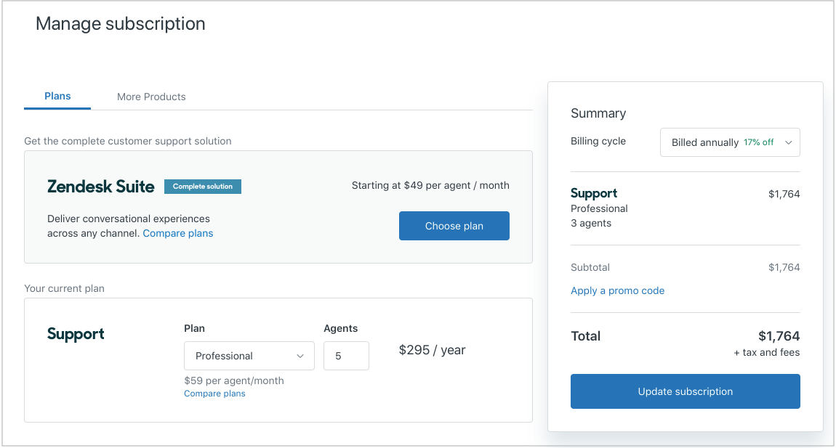Open the Billed annually selector chevron
The width and height of the screenshot is (836, 448).
pos(788,142)
